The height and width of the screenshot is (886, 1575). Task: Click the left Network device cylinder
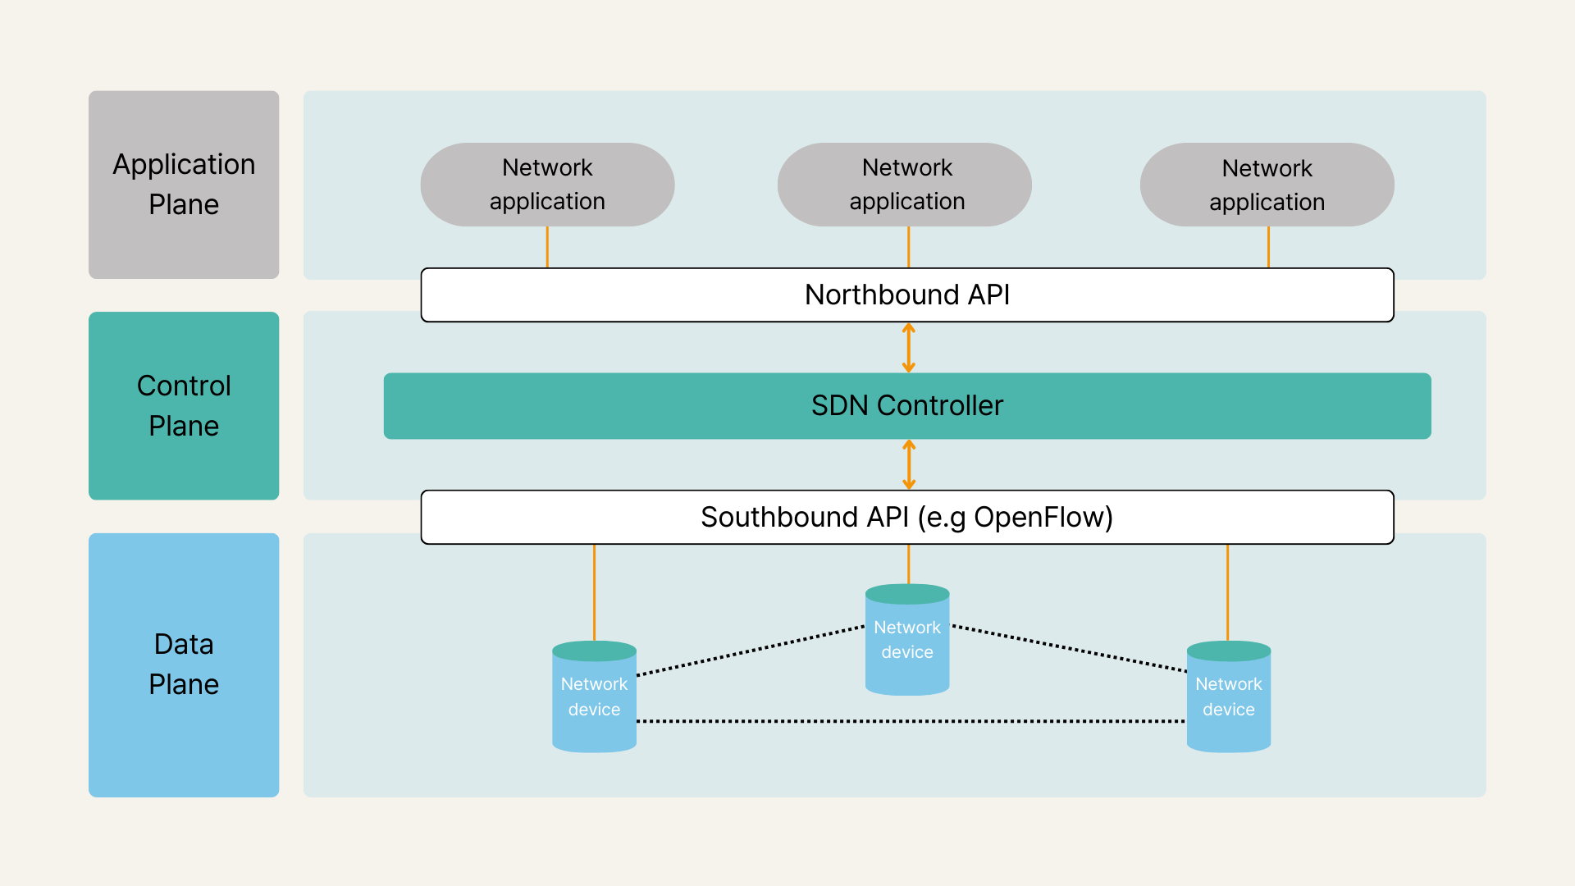tap(594, 697)
